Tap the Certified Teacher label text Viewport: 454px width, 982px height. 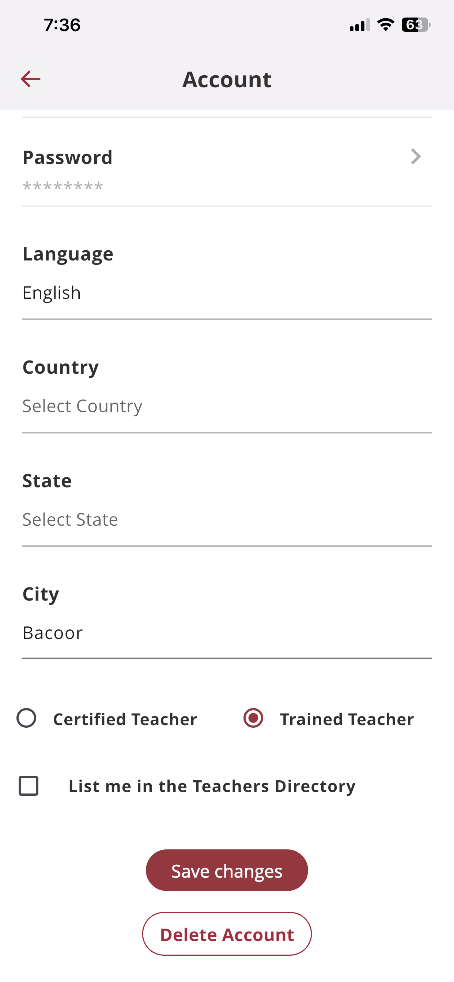click(125, 719)
